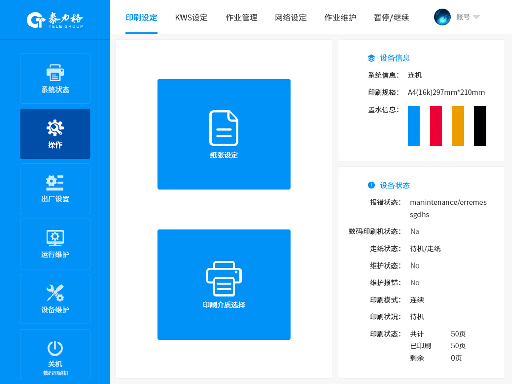This screenshot has width=513, height=384.
Task: Click the 连机 system info value
Action: pyautogui.click(x=415, y=75)
